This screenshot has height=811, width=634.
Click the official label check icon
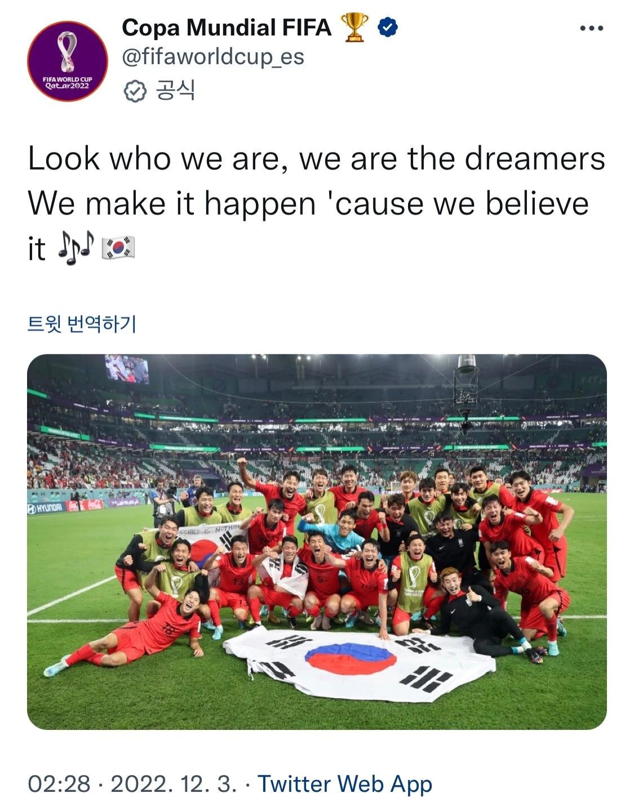point(135,91)
